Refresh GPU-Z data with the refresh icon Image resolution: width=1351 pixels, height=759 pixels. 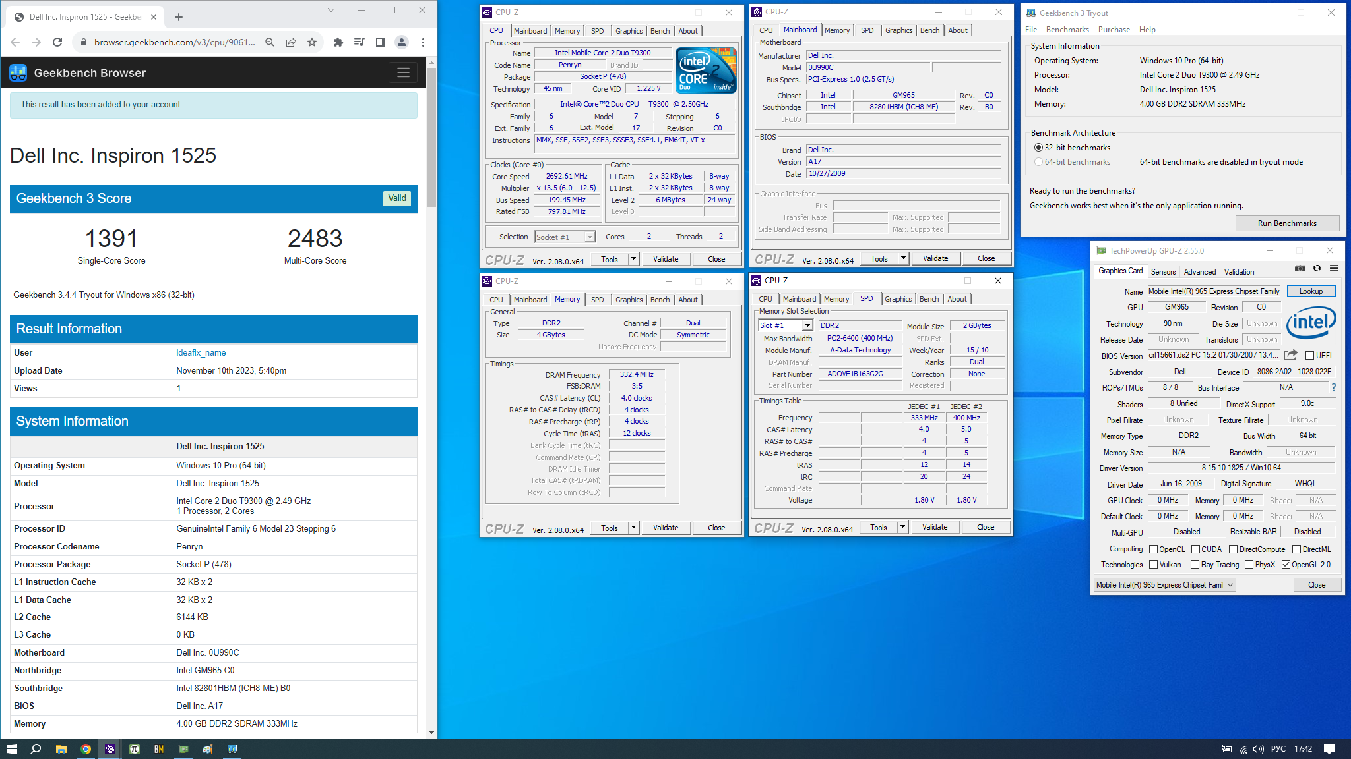(x=1317, y=269)
